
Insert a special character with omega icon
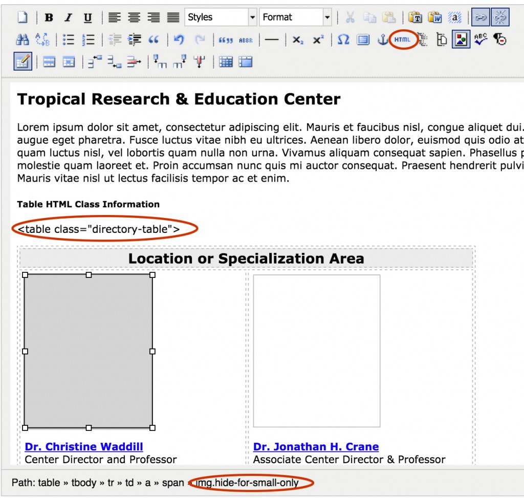coord(343,40)
